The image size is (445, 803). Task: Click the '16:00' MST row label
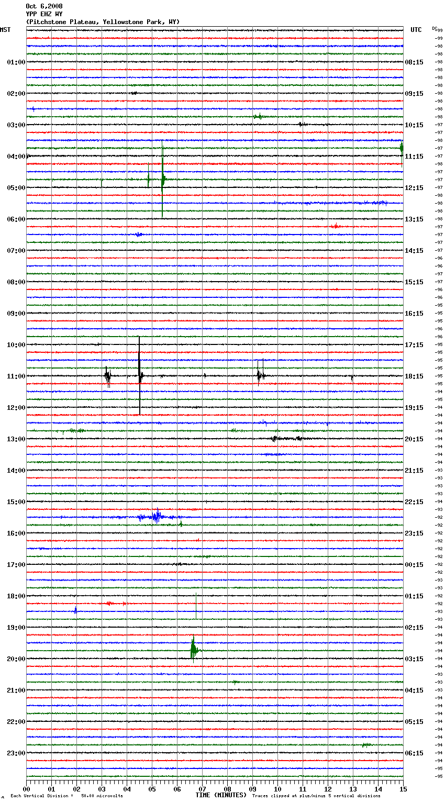(16, 533)
